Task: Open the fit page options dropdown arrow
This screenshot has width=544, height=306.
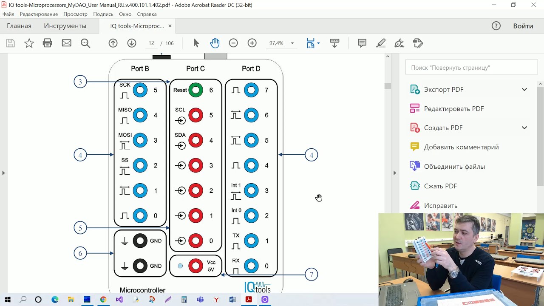Action: click(x=319, y=43)
